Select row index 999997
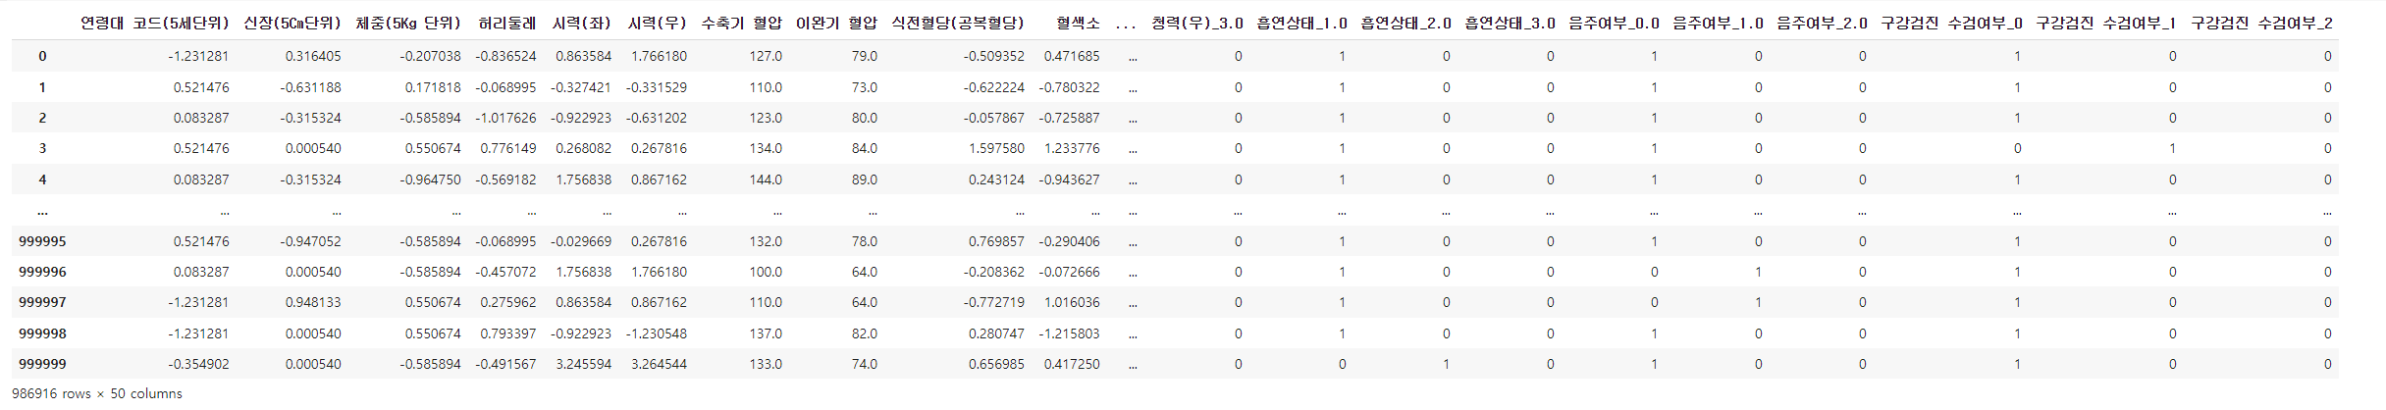This screenshot has height=410, width=2386. (x=42, y=302)
